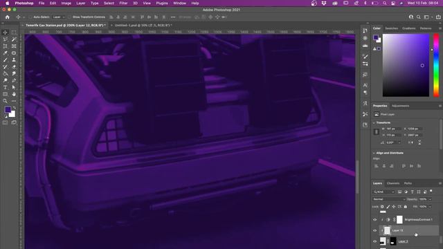This screenshot has width=443, height=249.
Task: Select the Path Selection arrow tool
Action: (14, 87)
